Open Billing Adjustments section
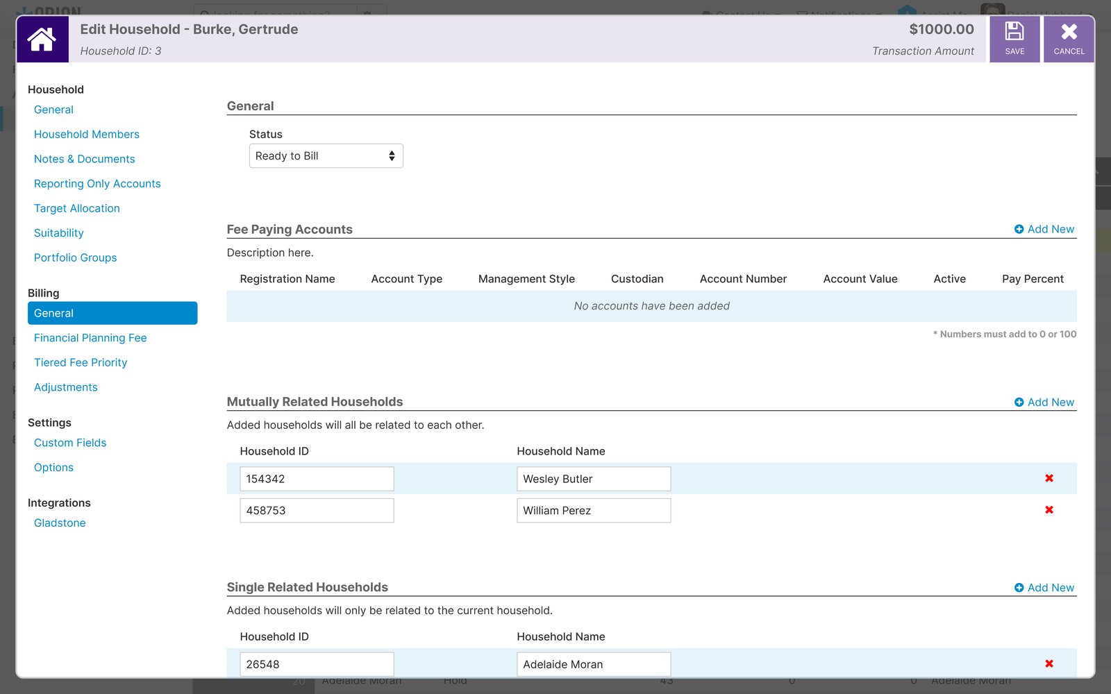This screenshot has width=1111, height=694. (x=66, y=387)
